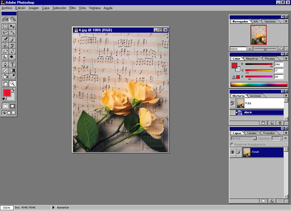
Task: Select the Eyedropper tool
Action: pos(13,76)
